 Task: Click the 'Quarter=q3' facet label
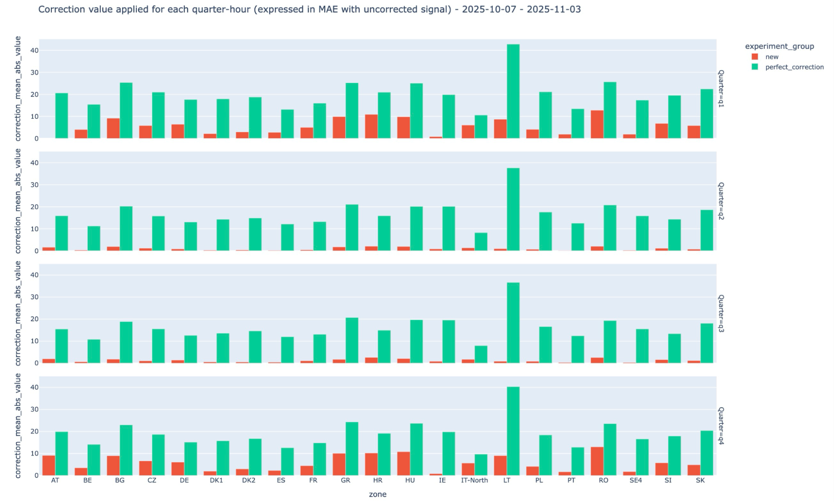(721, 313)
